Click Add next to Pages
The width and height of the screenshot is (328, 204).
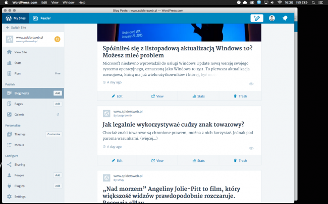pos(58,104)
